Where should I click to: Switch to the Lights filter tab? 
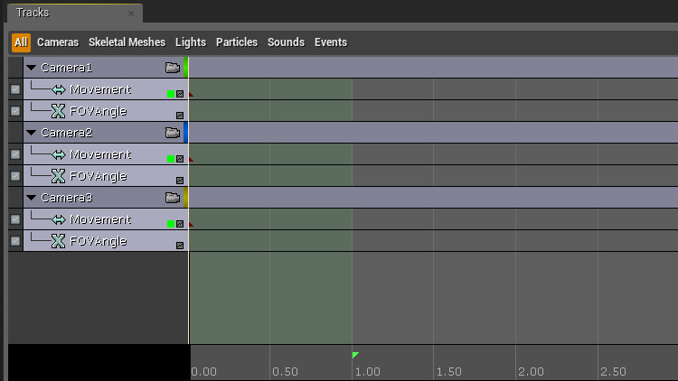click(190, 42)
